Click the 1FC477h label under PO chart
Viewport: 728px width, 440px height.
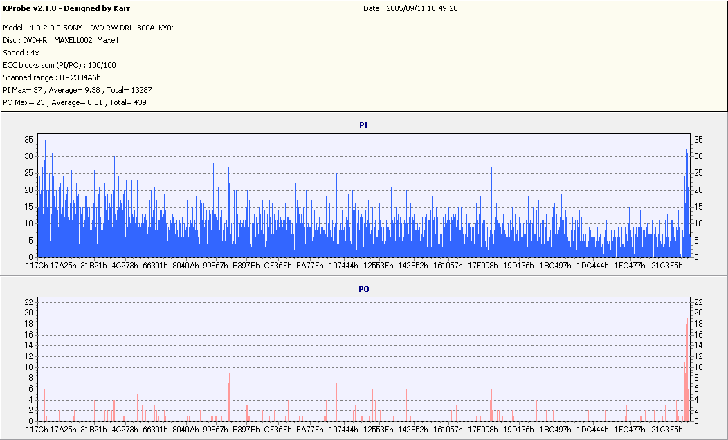630,430
